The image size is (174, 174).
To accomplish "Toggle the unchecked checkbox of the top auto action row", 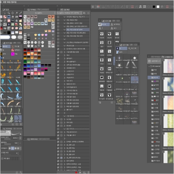I will pyautogui.click(x=58, y=17).
